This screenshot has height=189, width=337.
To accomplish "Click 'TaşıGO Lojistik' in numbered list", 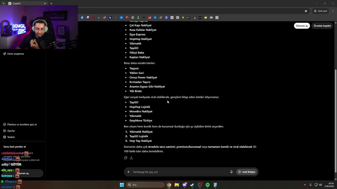I will 139,136.
